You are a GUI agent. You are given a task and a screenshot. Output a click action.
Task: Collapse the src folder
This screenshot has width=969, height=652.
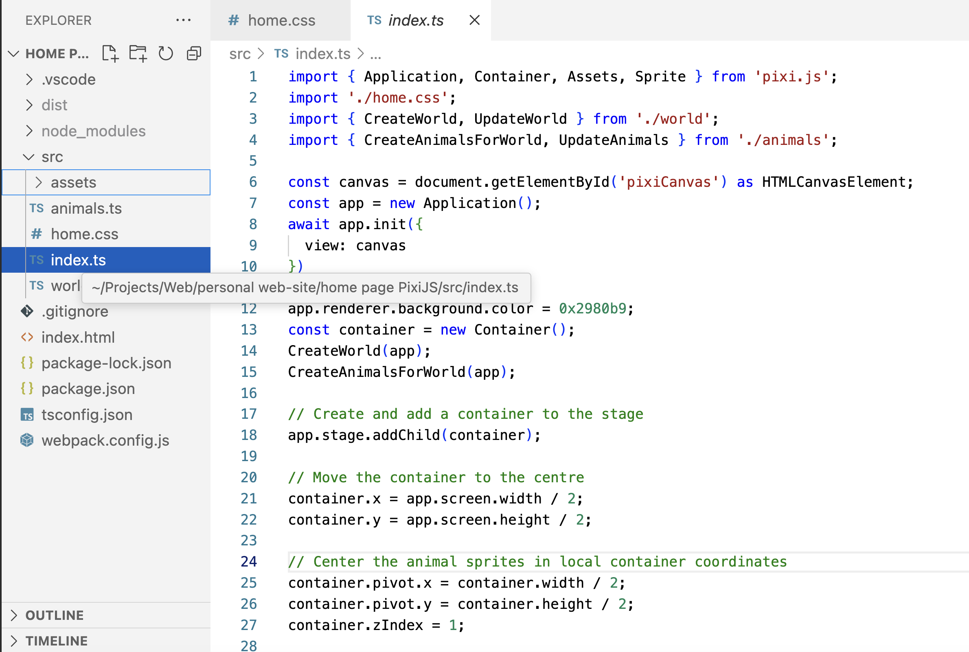[x=52, y=157]
